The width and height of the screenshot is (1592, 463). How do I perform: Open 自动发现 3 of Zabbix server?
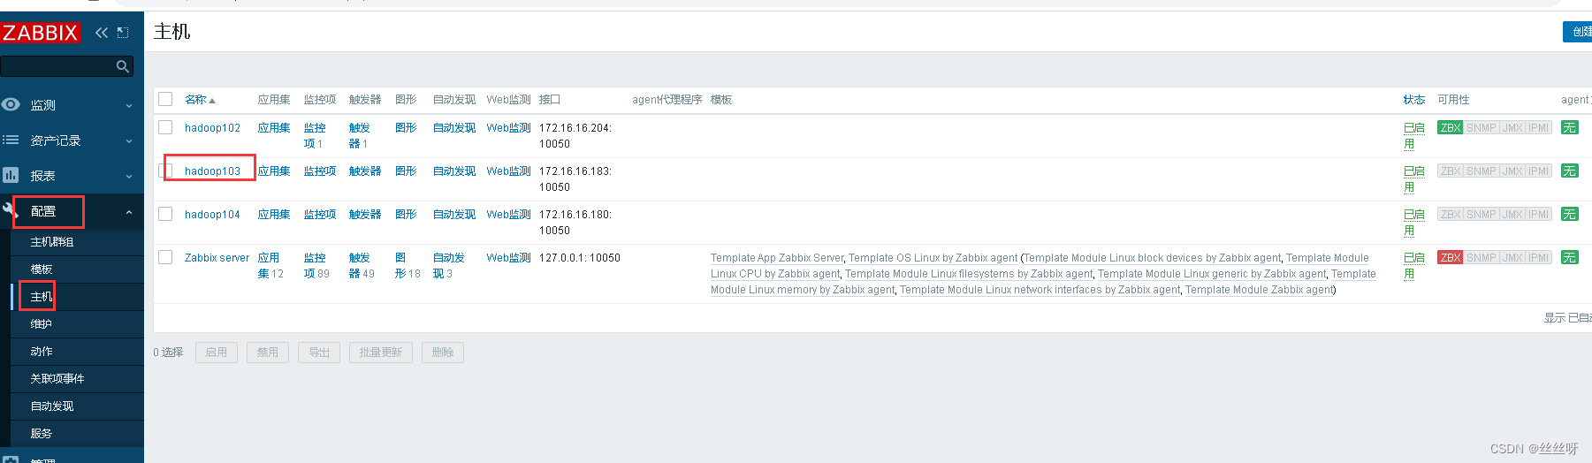coord(449,266)
